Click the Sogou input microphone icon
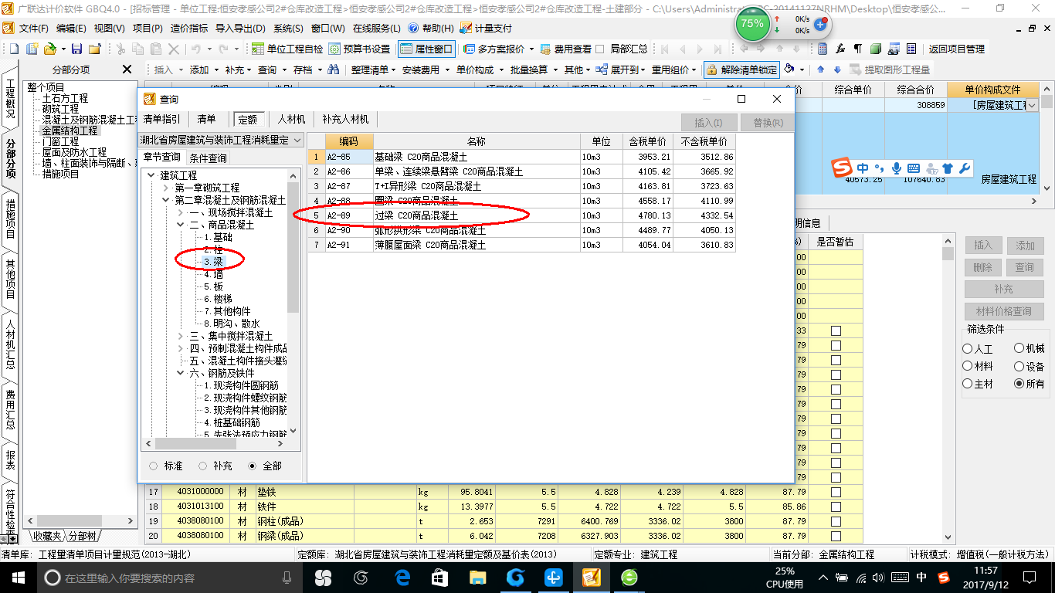Image resolution: width=1055 pixels, height=593 pixels. tap(896, 168)
